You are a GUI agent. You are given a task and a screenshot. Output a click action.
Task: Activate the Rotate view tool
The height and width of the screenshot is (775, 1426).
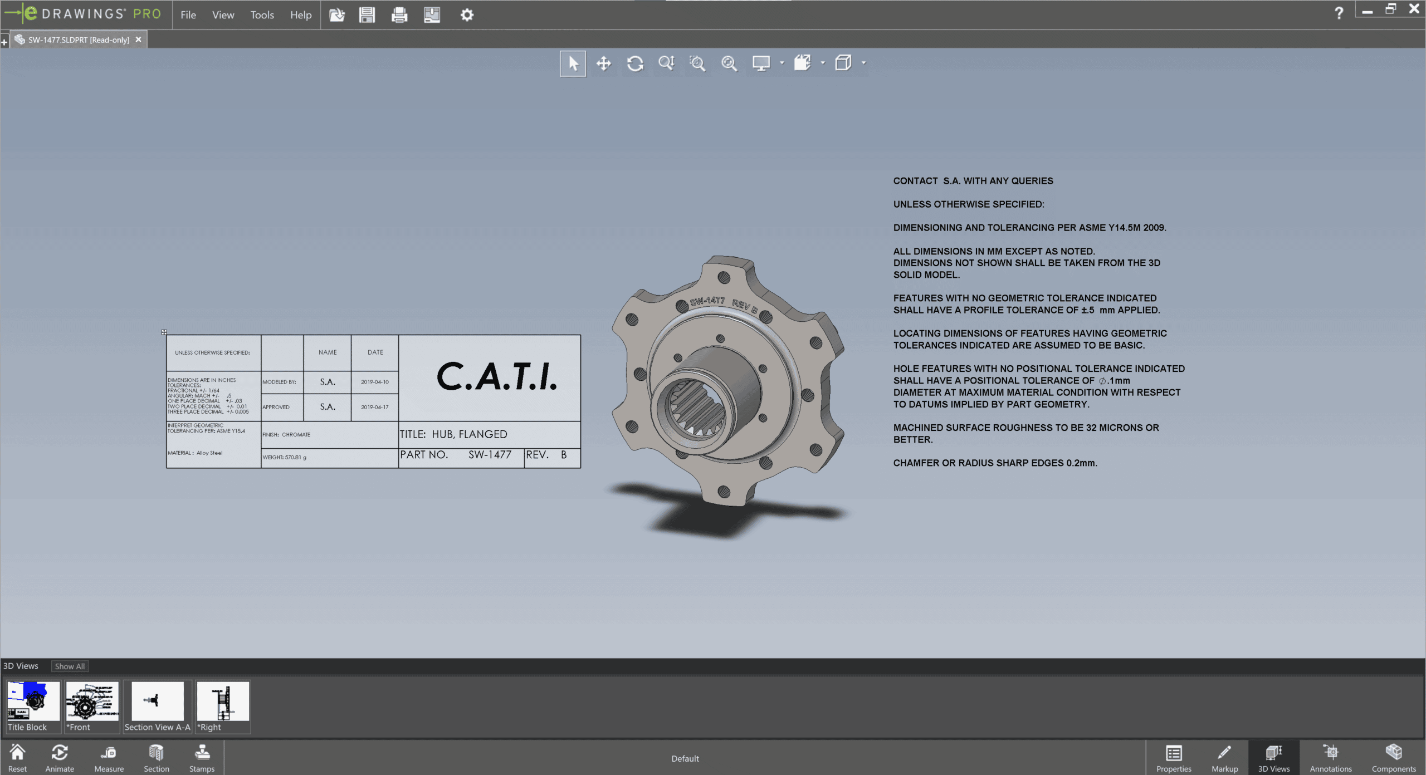(x=635, y=63)
